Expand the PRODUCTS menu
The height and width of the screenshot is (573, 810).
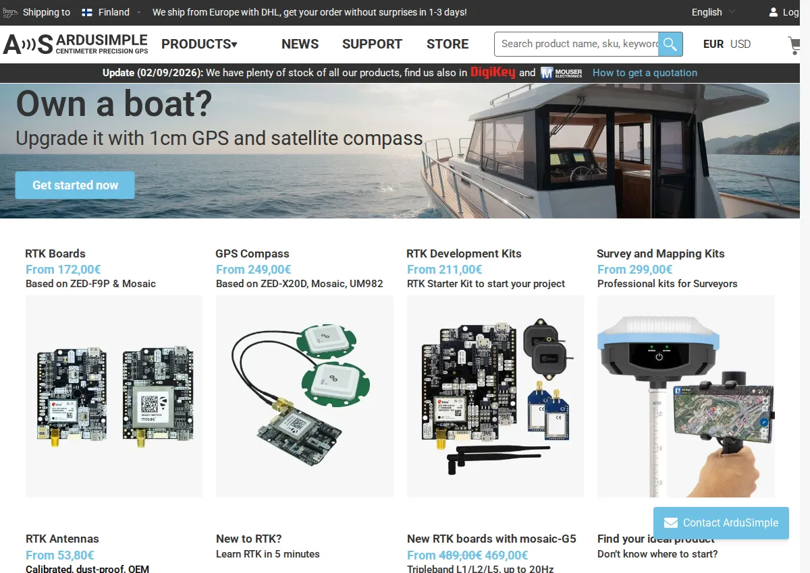tap(199, 44)
